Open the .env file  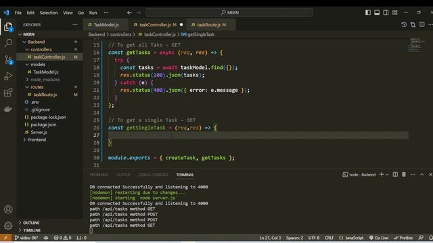click(x=35, y=102)
